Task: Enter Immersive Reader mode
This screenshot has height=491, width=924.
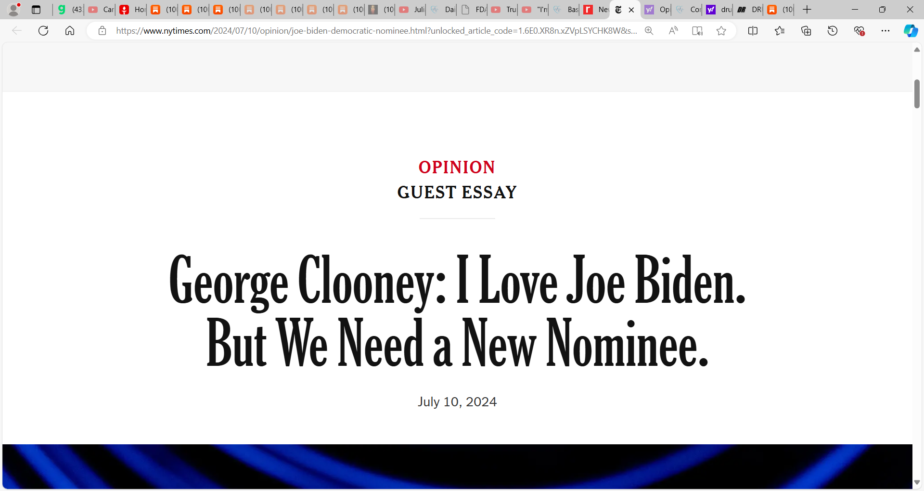Action: click(697, 31)
